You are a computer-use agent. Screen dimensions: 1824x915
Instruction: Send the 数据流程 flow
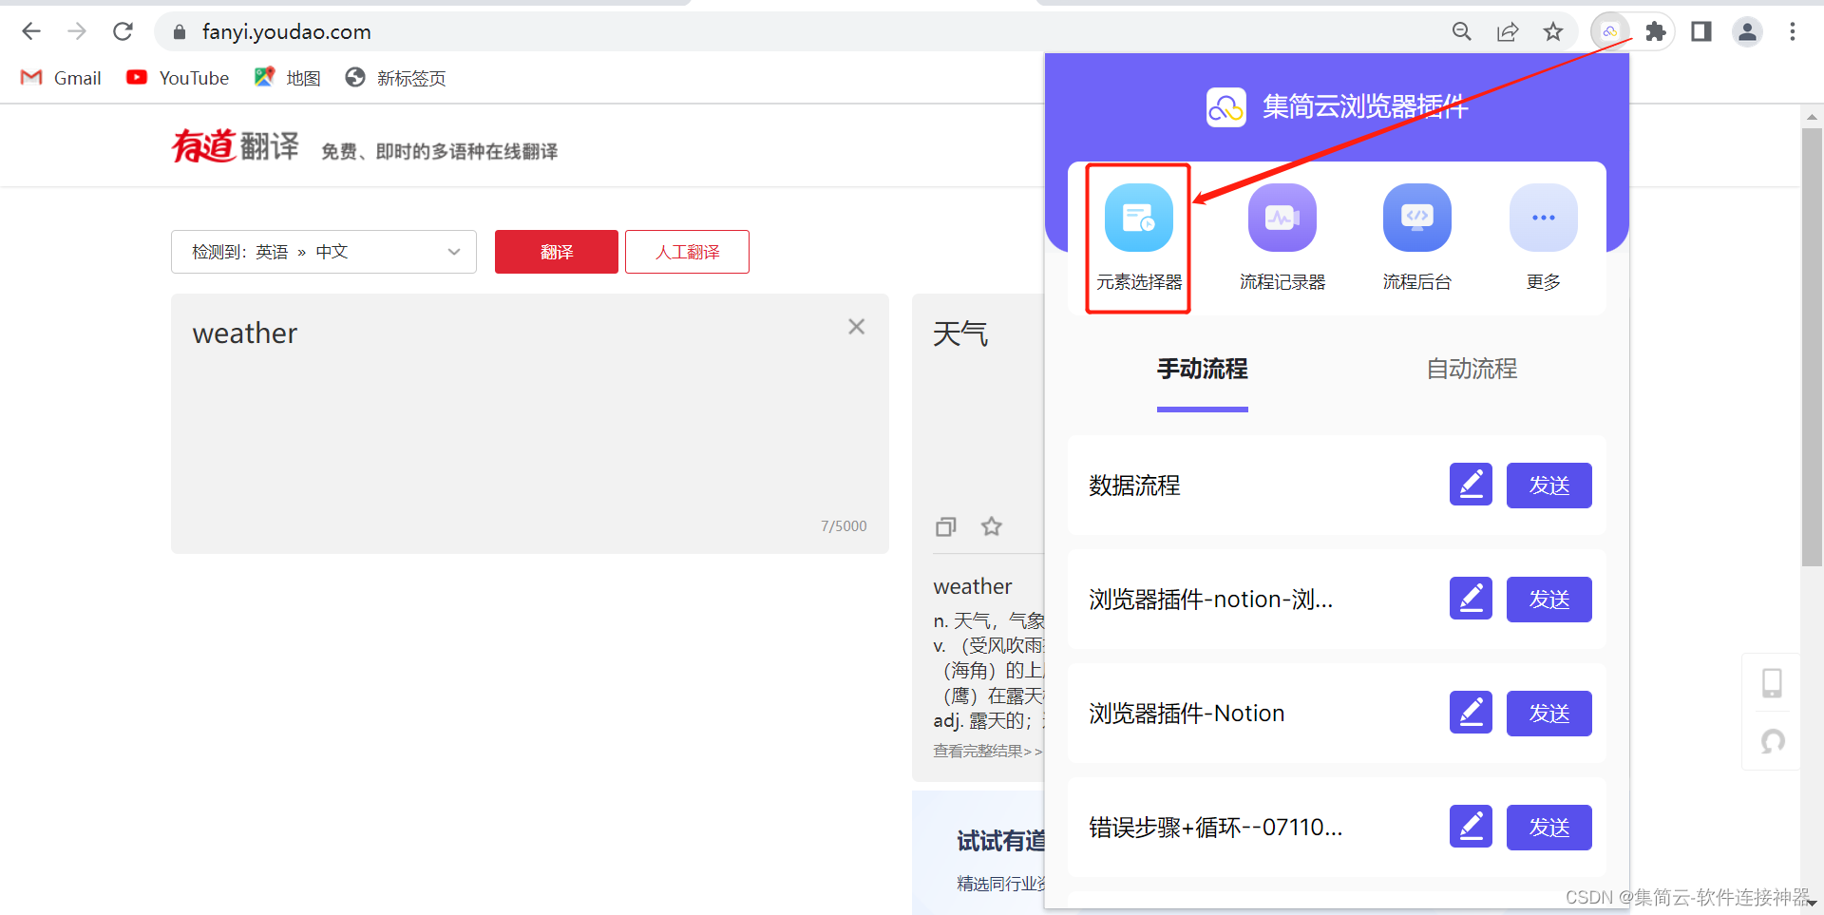[x=1548, y=486]
